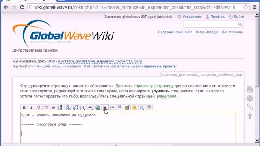The height and width of the screenshot is (146, 260).
Task: Open old revisions clock sidebar icon
Action: coord(250,98)
